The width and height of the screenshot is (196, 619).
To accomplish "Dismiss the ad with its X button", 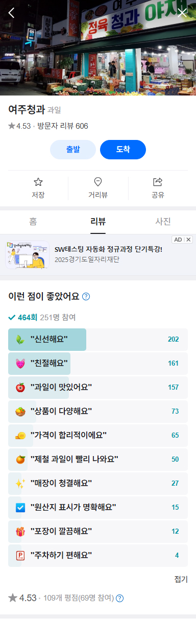I will (189, 240).
